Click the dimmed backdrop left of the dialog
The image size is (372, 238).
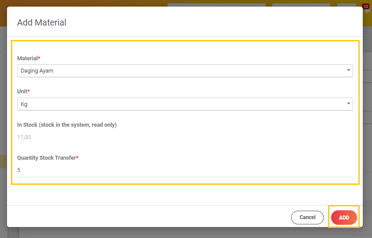(3, 110)
